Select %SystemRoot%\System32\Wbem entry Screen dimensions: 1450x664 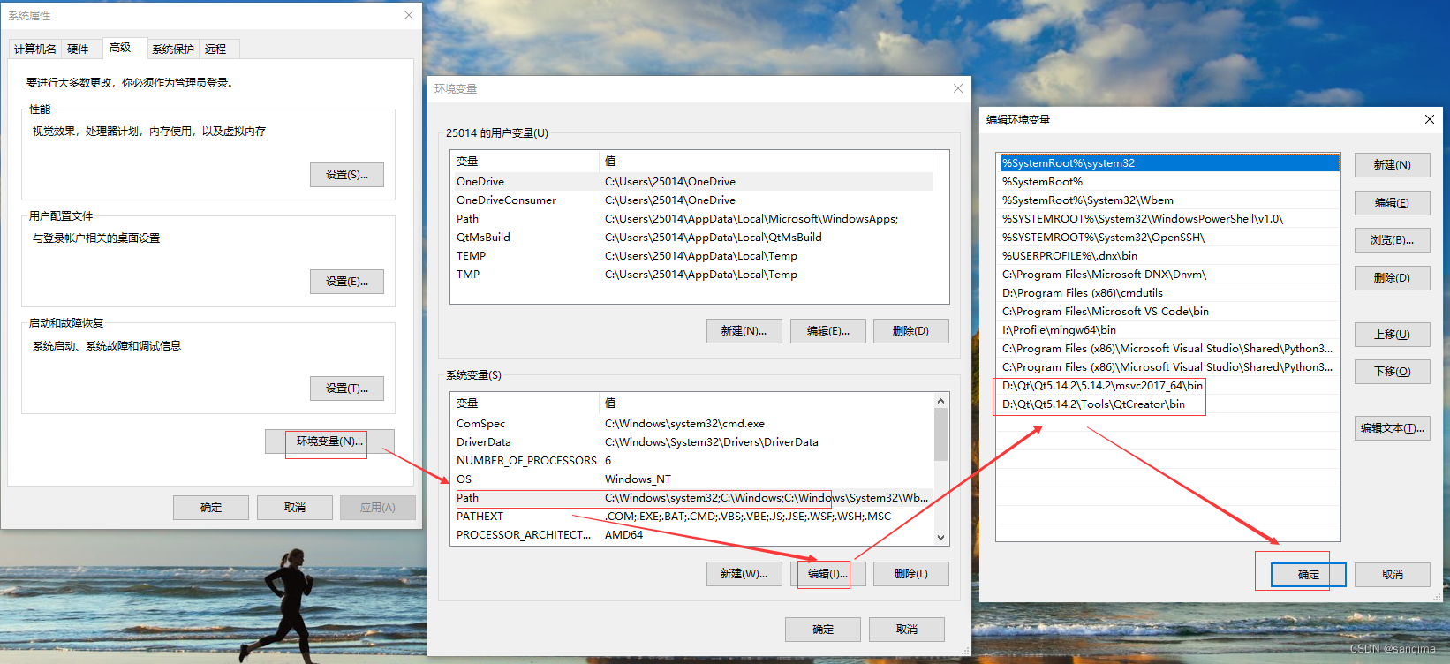1169,200
